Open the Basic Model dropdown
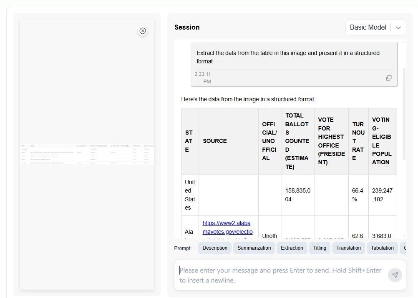Image resolution: width=418 pixels, height=298 pixels. (375, 28)
